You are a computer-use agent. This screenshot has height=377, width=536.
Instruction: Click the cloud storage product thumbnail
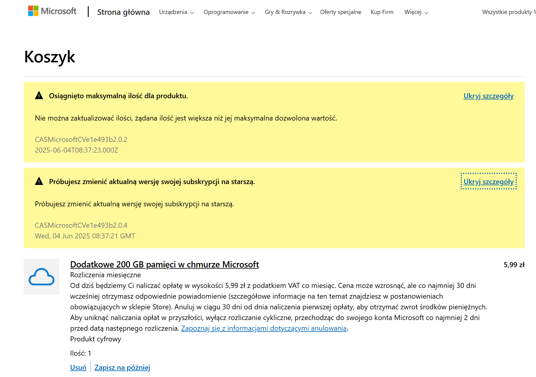[x=42, y=277]
